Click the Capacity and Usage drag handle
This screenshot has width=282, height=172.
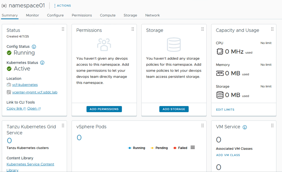click(x=272, y=29)
